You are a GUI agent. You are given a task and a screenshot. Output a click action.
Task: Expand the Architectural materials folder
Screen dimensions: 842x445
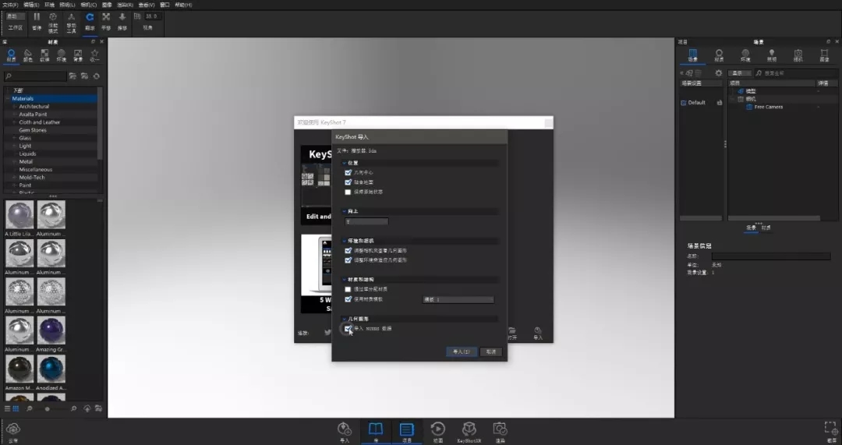pos(15,106)
